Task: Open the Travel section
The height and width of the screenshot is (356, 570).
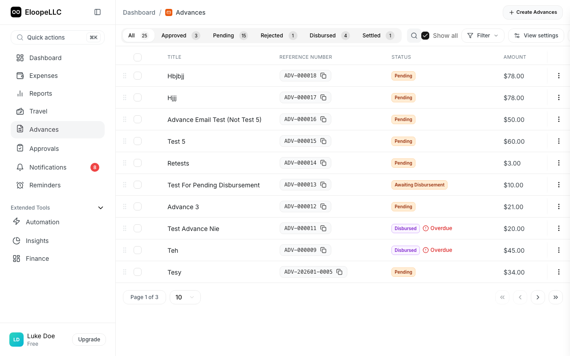Action: pos(38,111)
